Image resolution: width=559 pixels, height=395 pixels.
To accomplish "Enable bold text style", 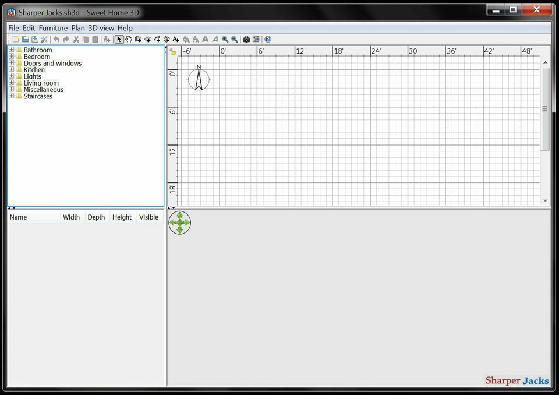I will (205, 39).
